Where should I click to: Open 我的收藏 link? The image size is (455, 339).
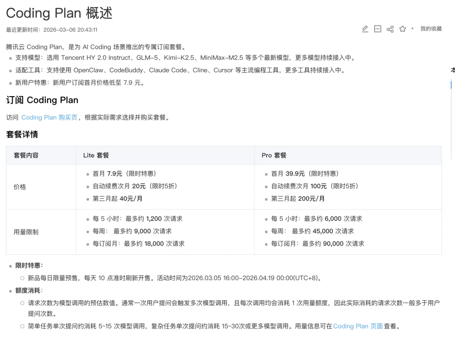coord(431,29)
